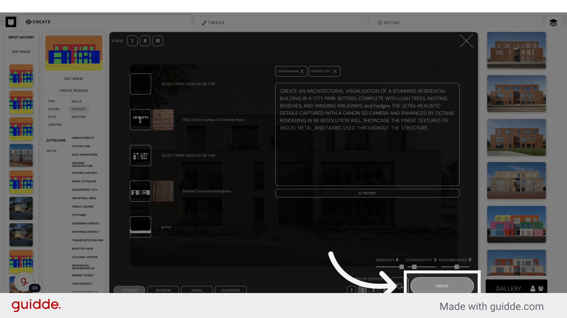
Task: Select the first region mask thumbnail
Action: (x=141, y=84)
